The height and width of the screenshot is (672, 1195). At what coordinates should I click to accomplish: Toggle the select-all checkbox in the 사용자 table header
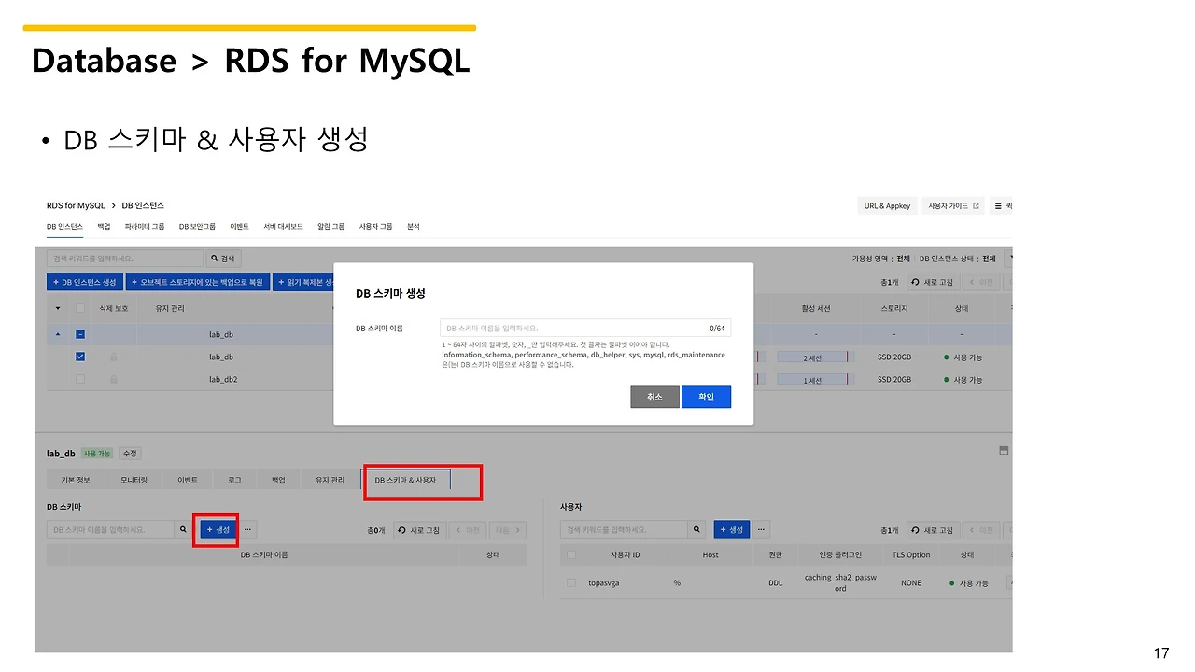pos(571,554)
